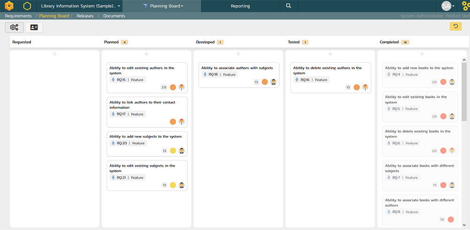Click the ID card view button

pos(34,28)
